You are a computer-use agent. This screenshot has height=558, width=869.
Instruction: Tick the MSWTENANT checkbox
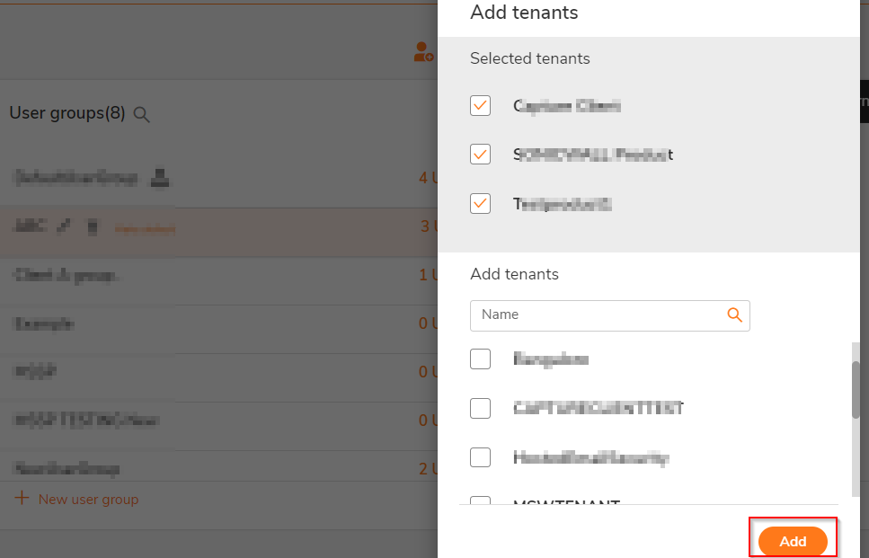(480, 501)
